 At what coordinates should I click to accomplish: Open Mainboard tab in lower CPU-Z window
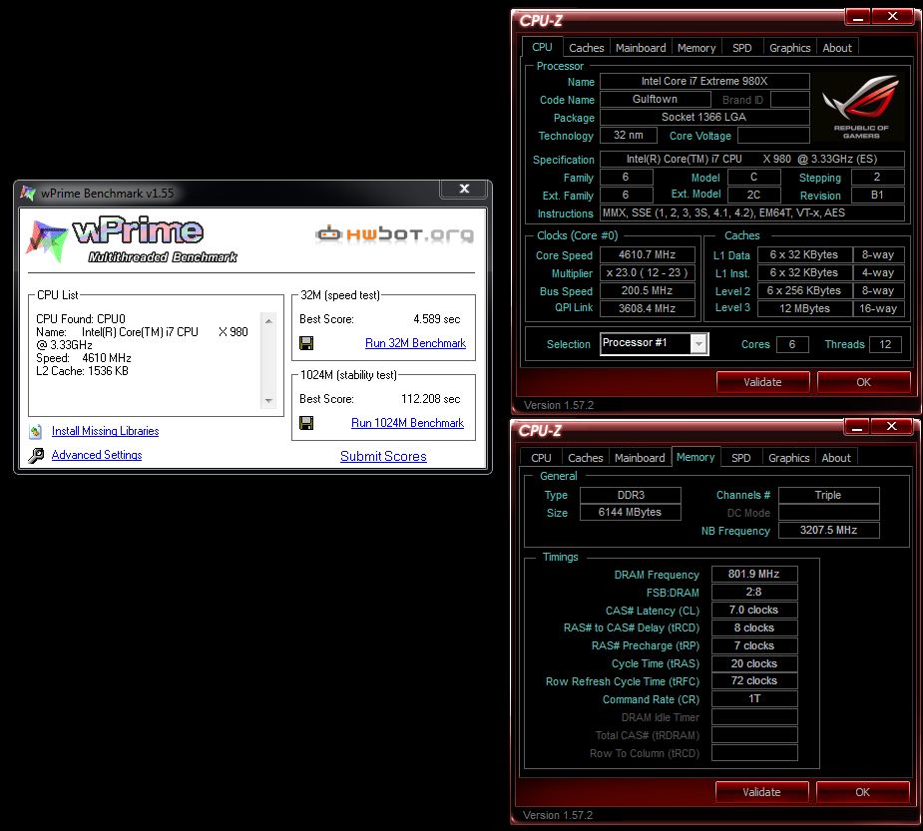640,457
